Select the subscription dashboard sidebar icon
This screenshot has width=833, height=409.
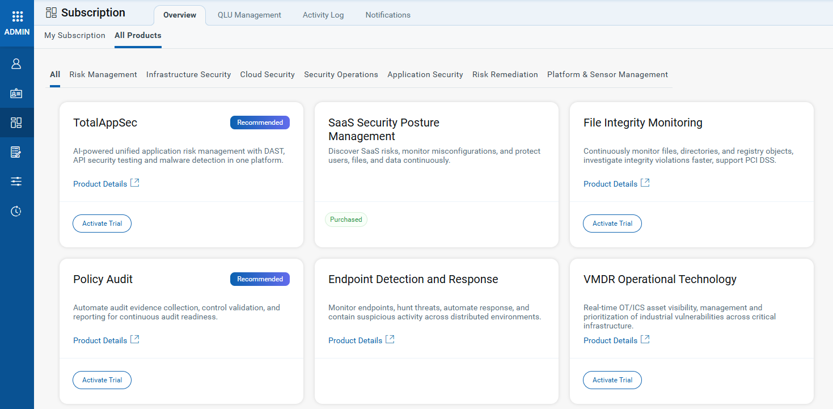pyautogui.click(x=16, y=123)
